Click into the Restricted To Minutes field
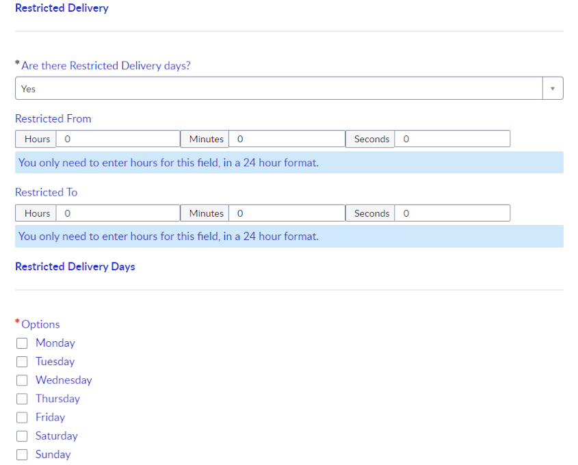This screenshot has height=465, width=578. tap(287, 213)
